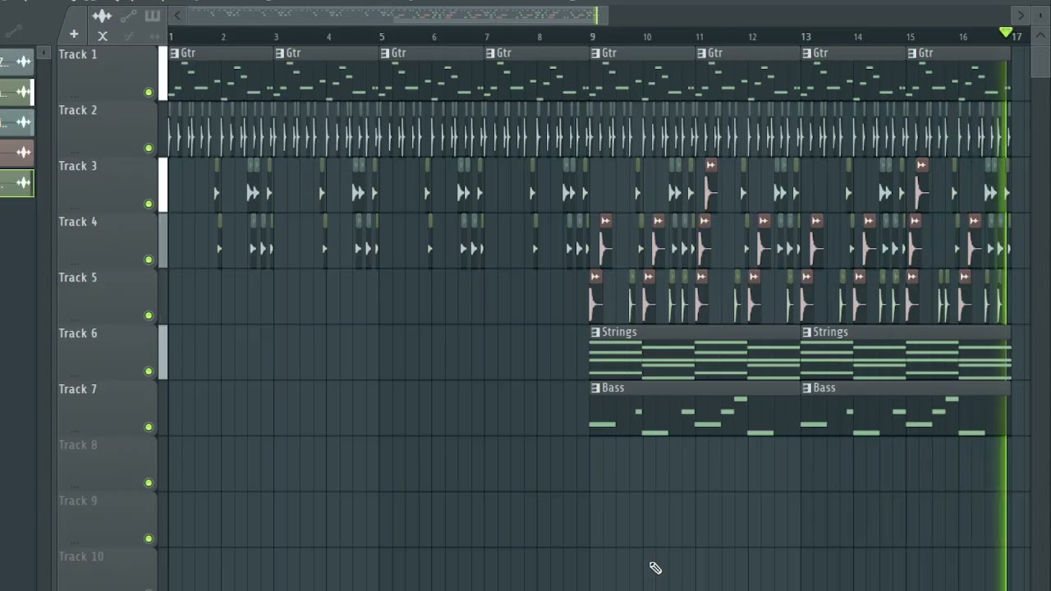Select the pattern clips piano-keys filter icon
Viewport: 1051px width, 591px height.
pos(153,16)
